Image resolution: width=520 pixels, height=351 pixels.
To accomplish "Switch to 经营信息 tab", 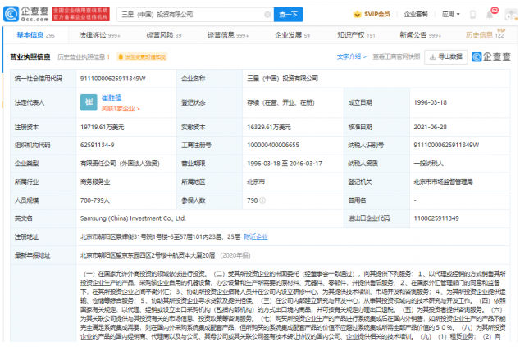I will [x=228, y=35].
